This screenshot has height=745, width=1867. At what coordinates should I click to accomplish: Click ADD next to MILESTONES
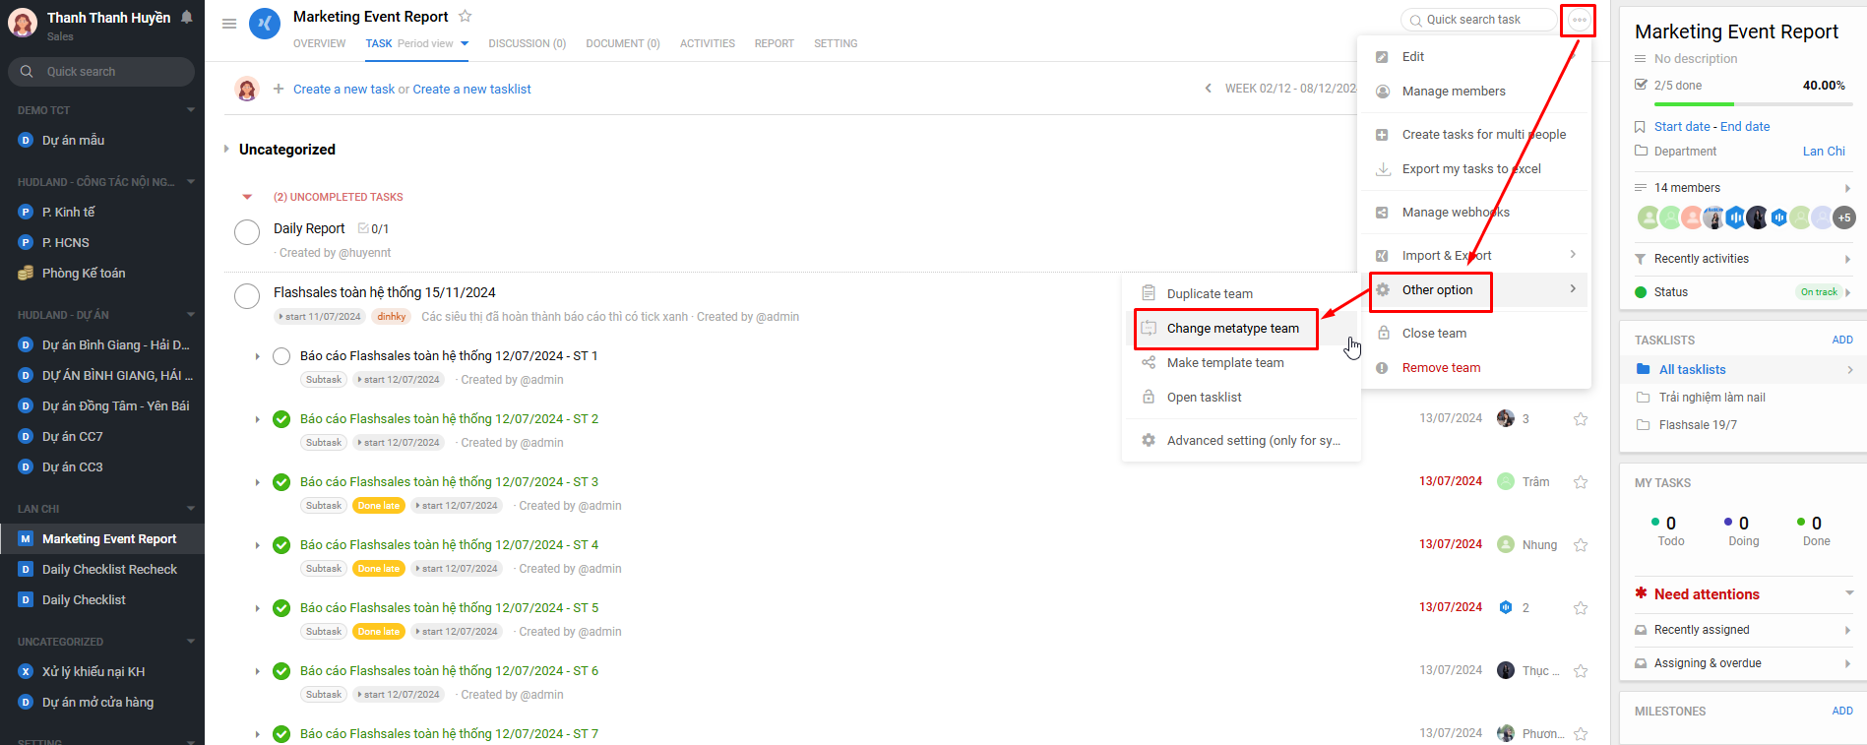coord(1842,711)
